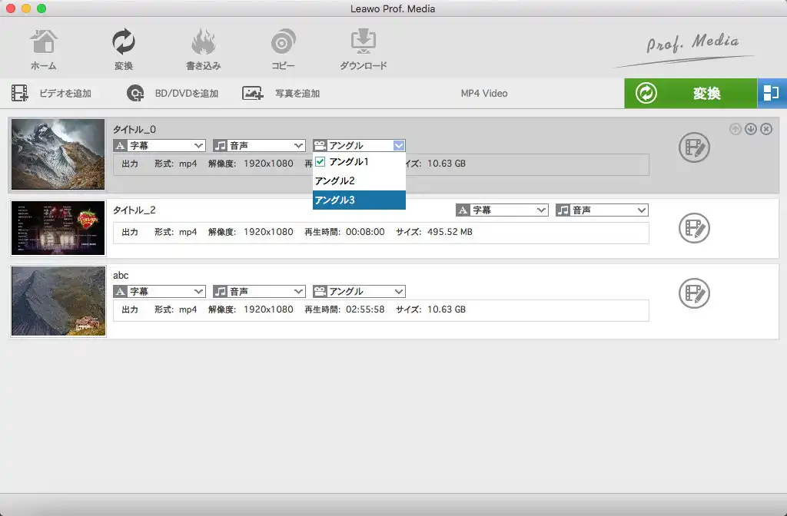Viewport: 787px width, 516px height.
Task: Open the edit icon for abc
Action: point(694,293)
